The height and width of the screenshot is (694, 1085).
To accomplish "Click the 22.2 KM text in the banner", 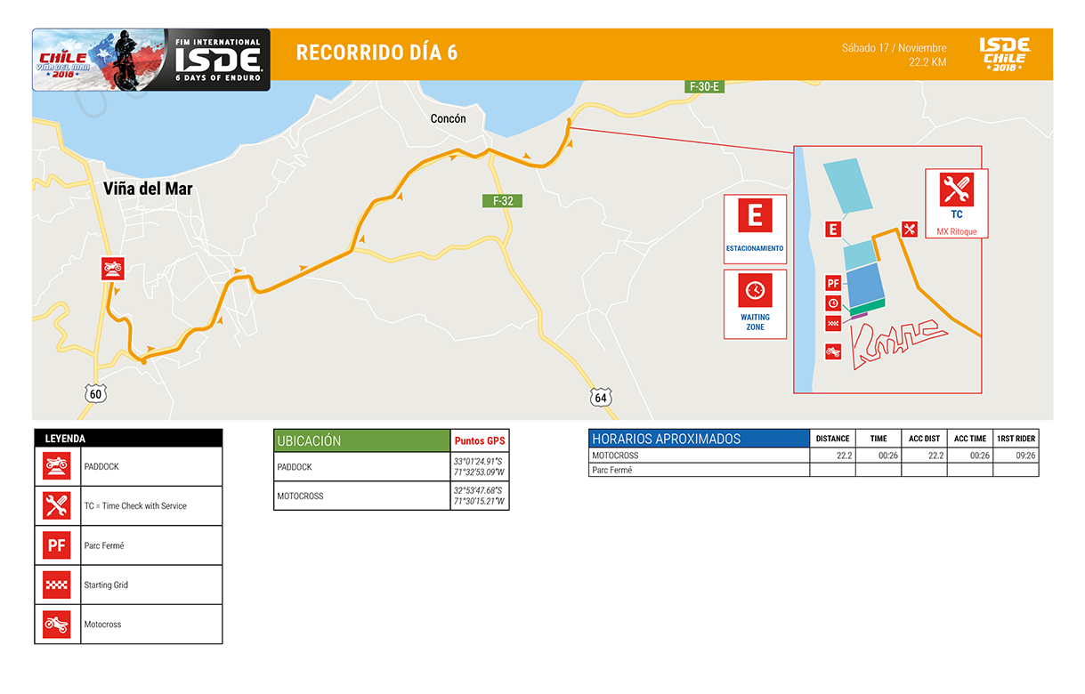I will pos(927,62).
